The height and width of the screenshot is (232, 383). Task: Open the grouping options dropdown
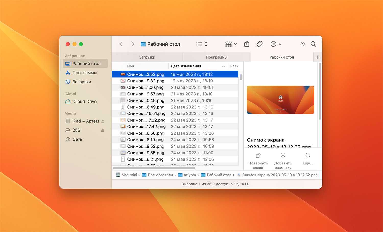pyautogui.click(x=231, y=44)
